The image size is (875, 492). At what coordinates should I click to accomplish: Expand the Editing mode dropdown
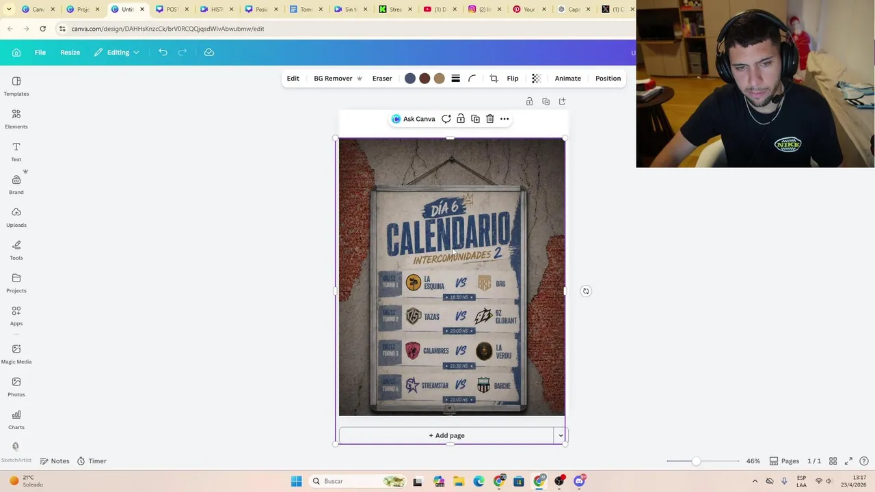pos(117,53)
